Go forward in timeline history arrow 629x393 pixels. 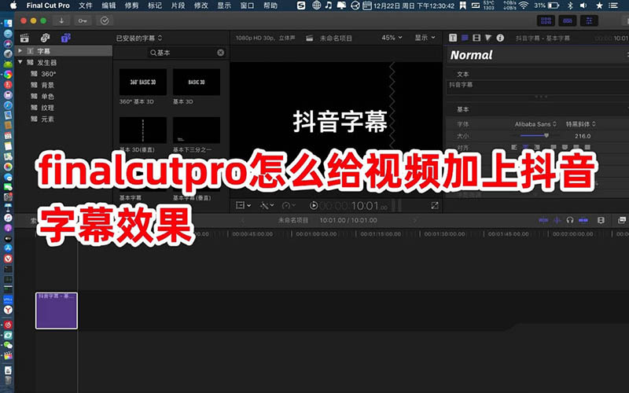[415, 220]
